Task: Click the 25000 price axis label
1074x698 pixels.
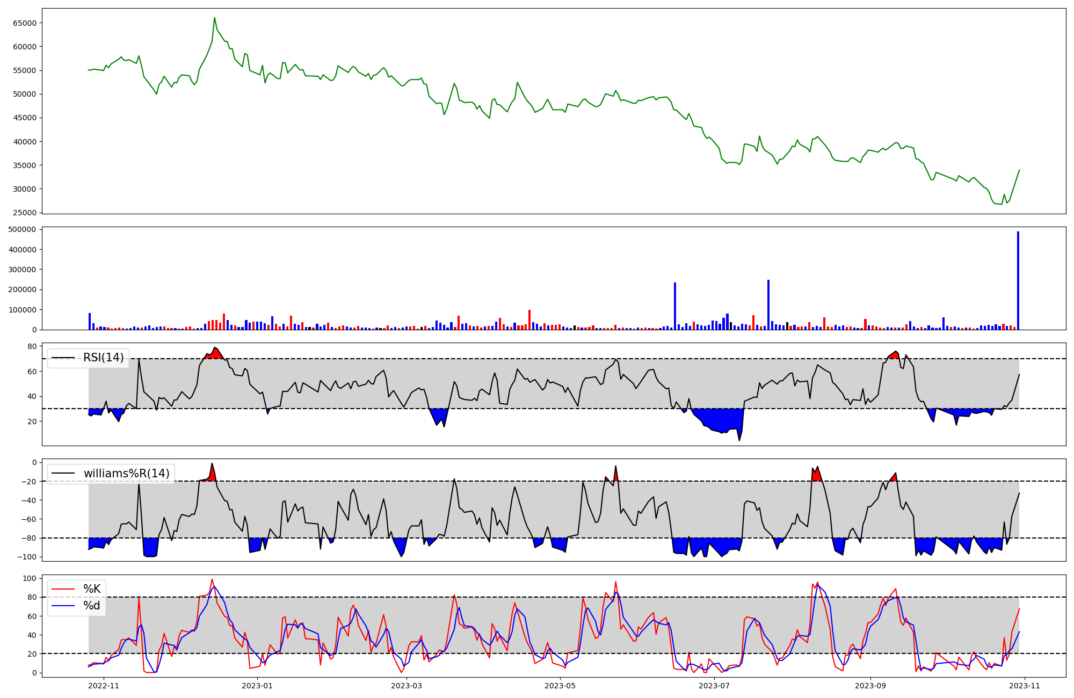Action: point(25,213)
